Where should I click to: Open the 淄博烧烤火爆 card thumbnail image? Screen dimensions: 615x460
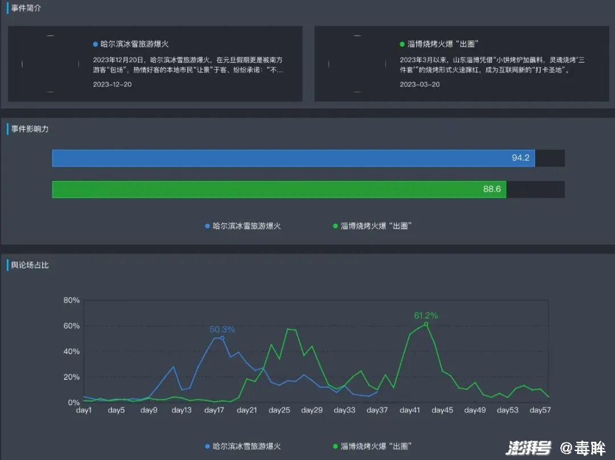pos(357,64)
